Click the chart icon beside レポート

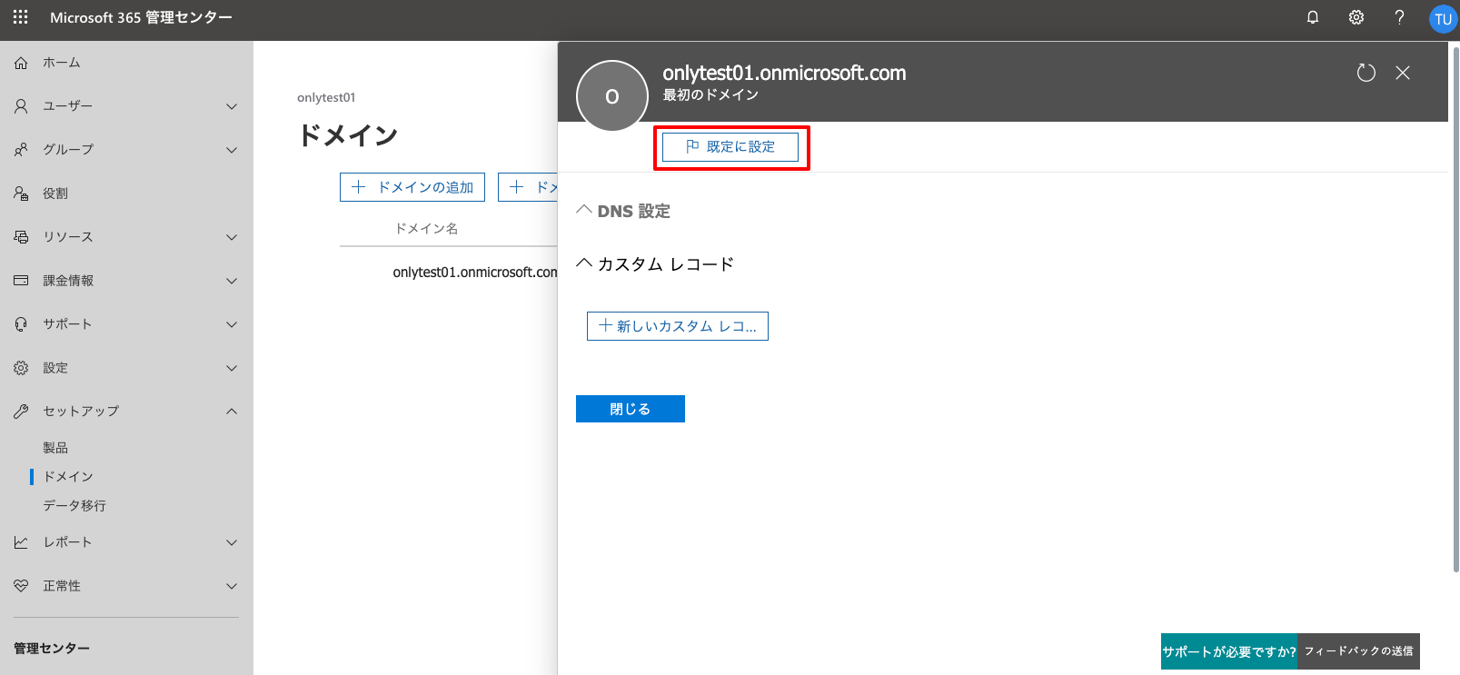[21, 542]
